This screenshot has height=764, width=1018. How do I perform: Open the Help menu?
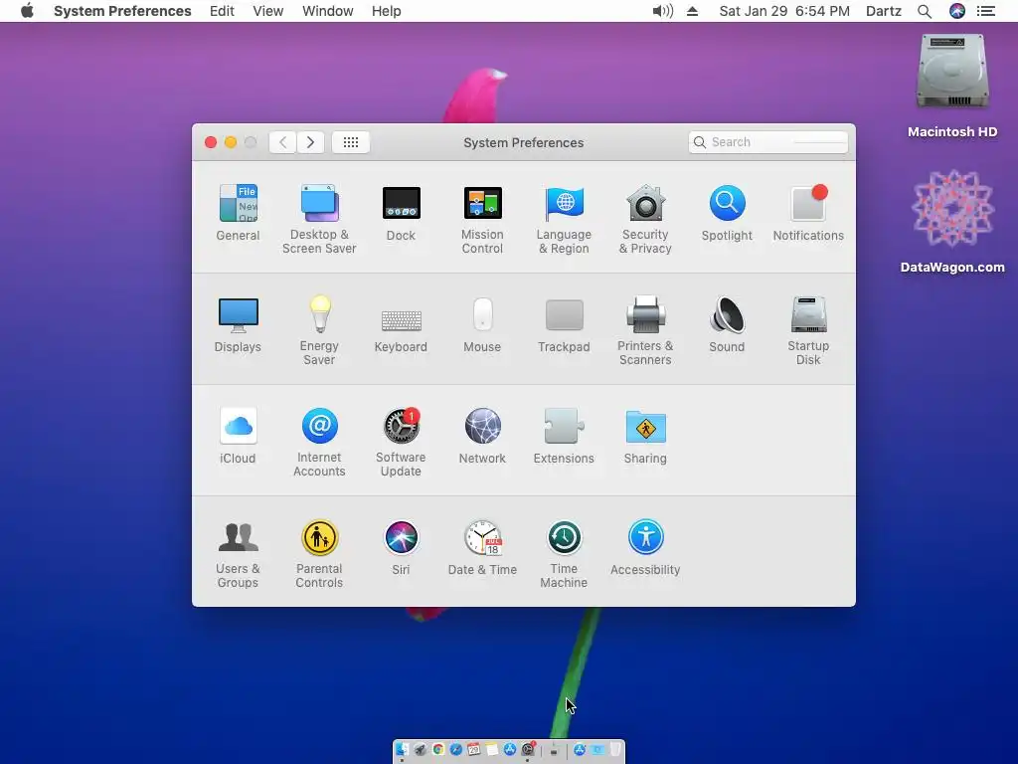click(387, 11)
